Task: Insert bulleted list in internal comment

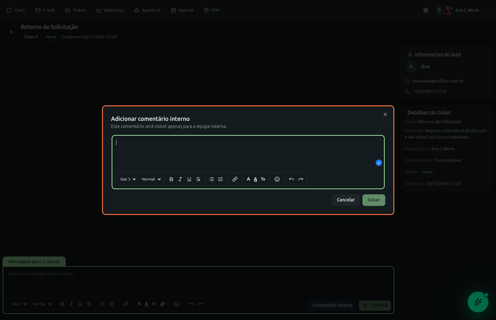Action: click(x=211, y=179)
